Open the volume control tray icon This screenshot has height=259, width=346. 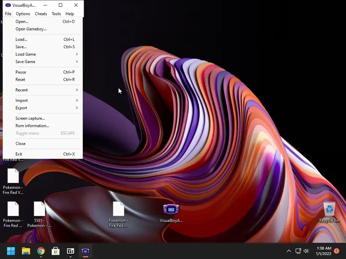(306, 251)
